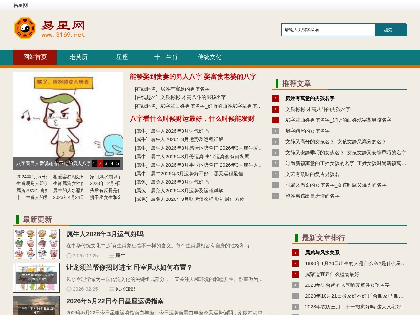This screenshot has width=420, height=315.
Task: Select slideshow page 3 in the carousel
Action: [x=106, y=163]
